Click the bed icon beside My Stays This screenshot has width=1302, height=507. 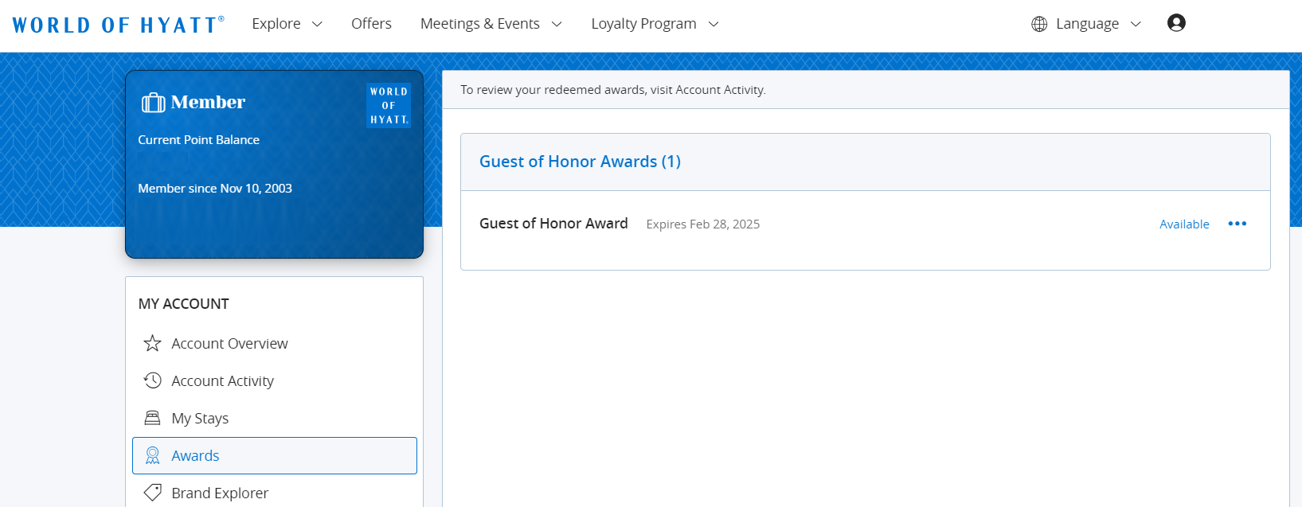click(152, 418)
